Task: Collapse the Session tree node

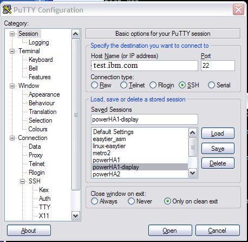Action: click(x=12, y=34)
